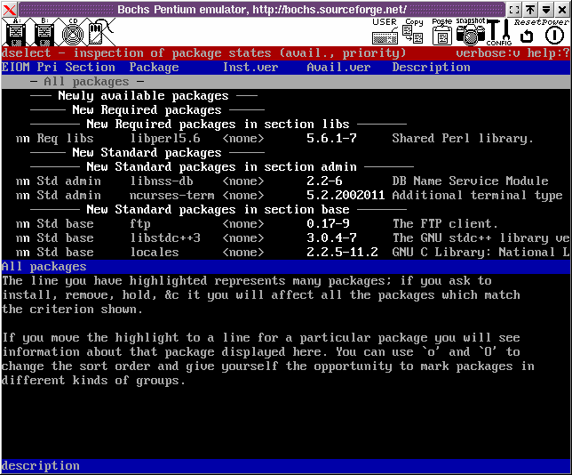
Task: Click the Paste clipboard icon
Action: [x=441, y=33]
